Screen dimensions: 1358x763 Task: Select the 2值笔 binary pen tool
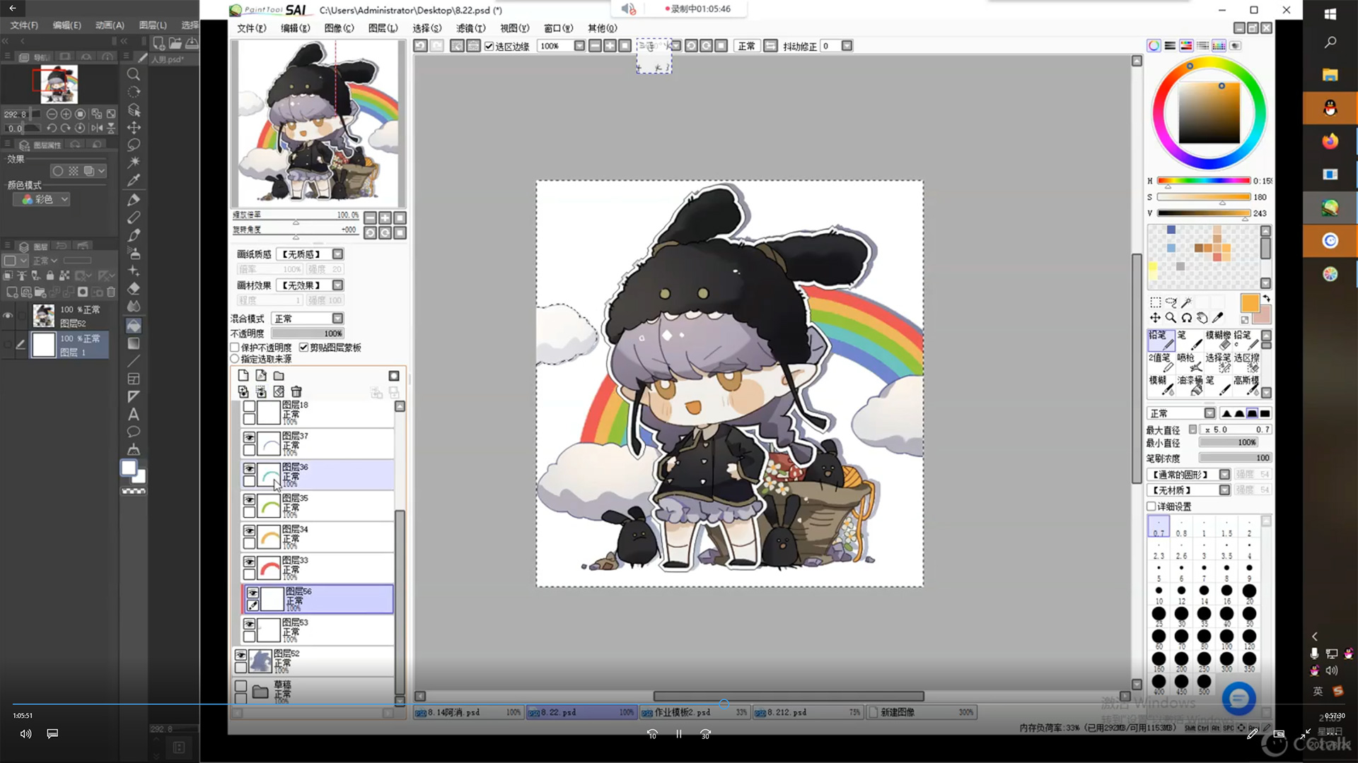click(x=1161, y=362)
